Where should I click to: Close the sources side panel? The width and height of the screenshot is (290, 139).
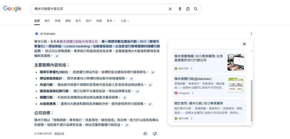click(x=244, y=44)
